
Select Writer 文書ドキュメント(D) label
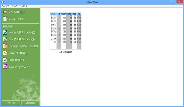coord(22,33)
